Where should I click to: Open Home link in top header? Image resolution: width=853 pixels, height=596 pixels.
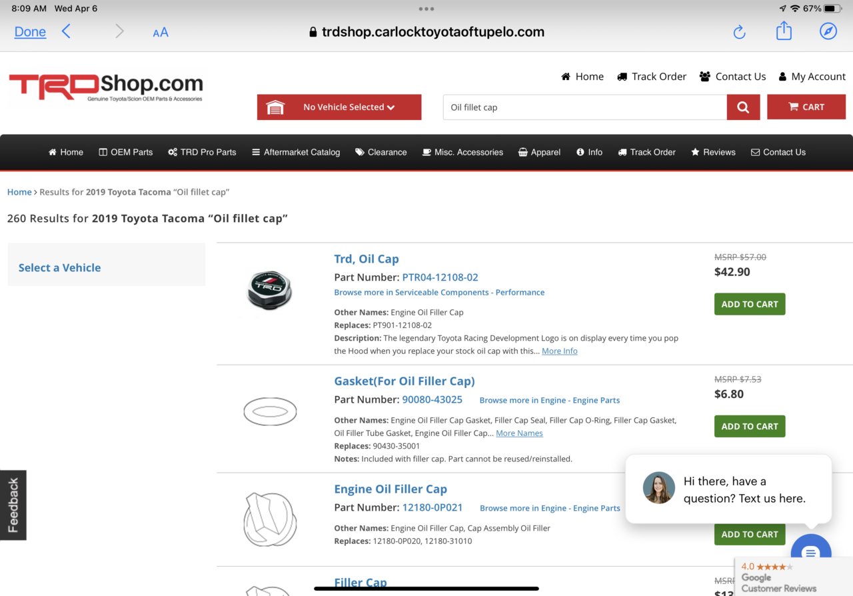pos(582,77)
